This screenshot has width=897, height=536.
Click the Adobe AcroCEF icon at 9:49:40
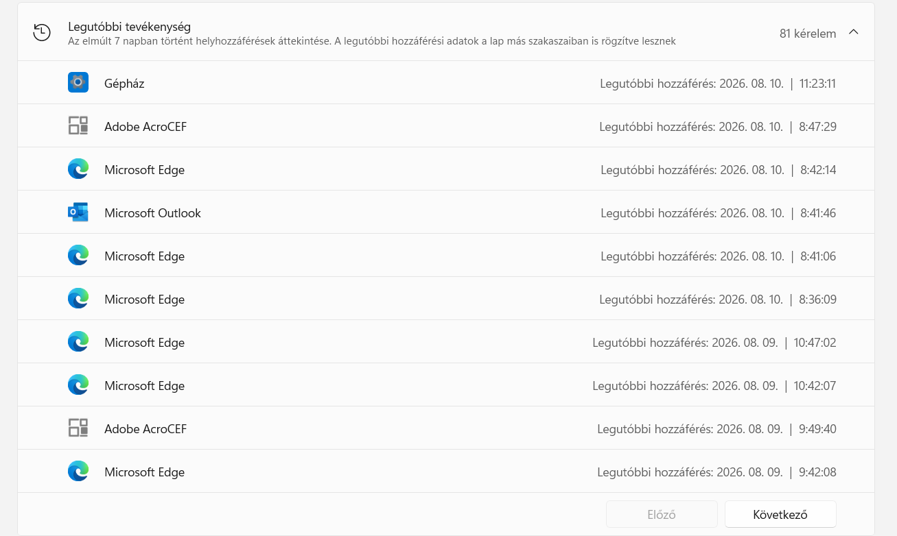78,428
